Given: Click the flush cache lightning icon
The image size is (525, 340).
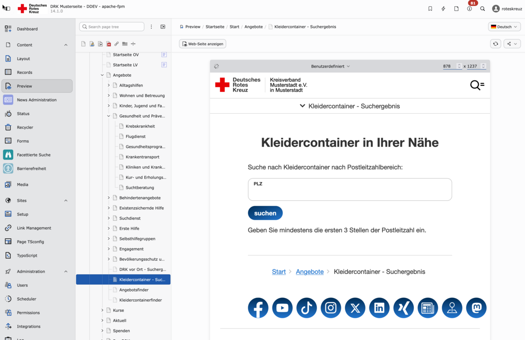Looking at the screenshot, I should tap(443, 9).
